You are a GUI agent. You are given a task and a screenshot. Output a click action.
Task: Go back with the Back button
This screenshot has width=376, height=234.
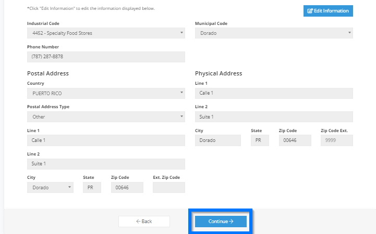point(144,222)
